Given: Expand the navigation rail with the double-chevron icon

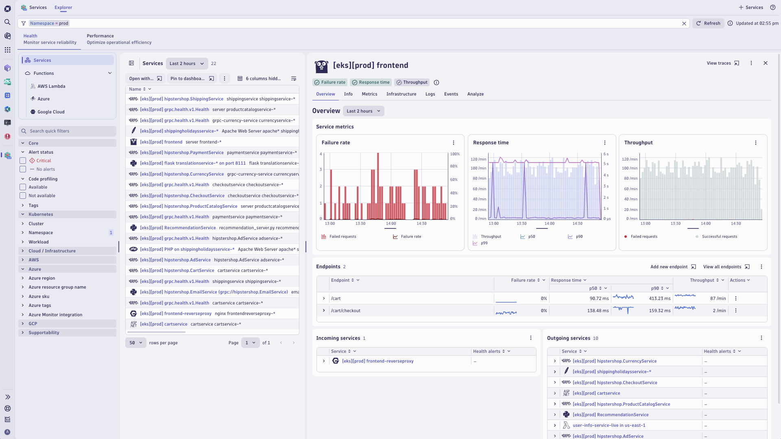Looking at the screenshot, I should point(7,397).
